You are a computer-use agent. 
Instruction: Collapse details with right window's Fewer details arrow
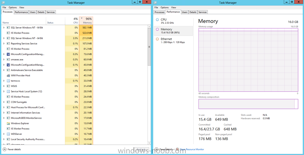click(x=157, y=149)
